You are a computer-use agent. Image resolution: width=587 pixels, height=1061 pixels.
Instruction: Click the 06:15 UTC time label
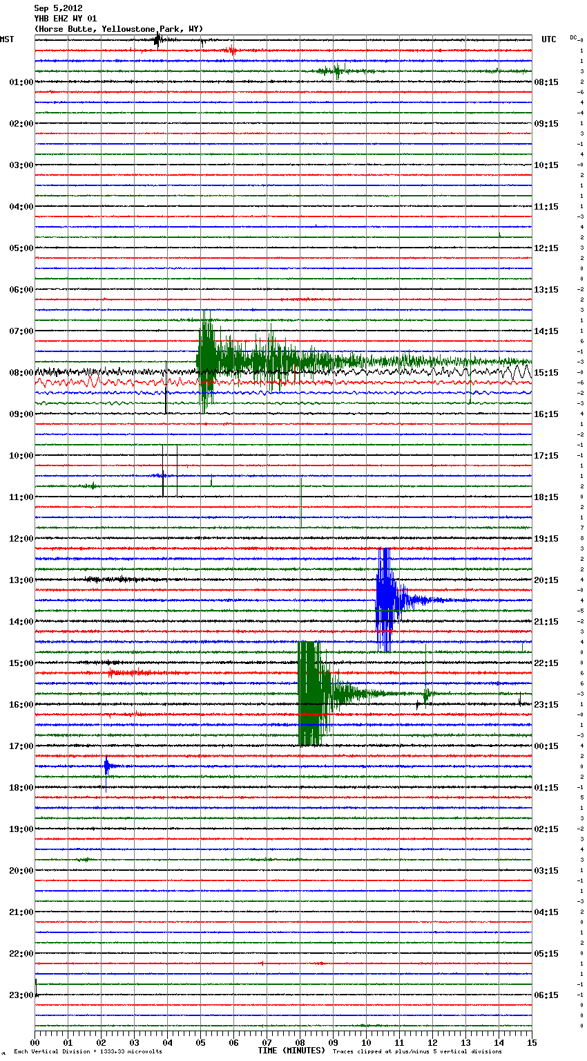pos(546,995)
